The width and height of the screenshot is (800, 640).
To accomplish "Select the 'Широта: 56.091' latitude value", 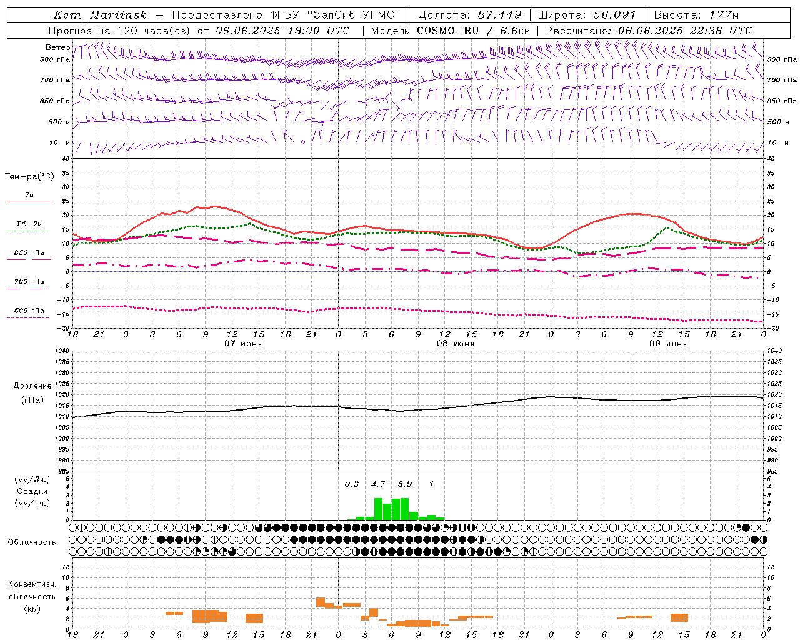I will [587, 15].
